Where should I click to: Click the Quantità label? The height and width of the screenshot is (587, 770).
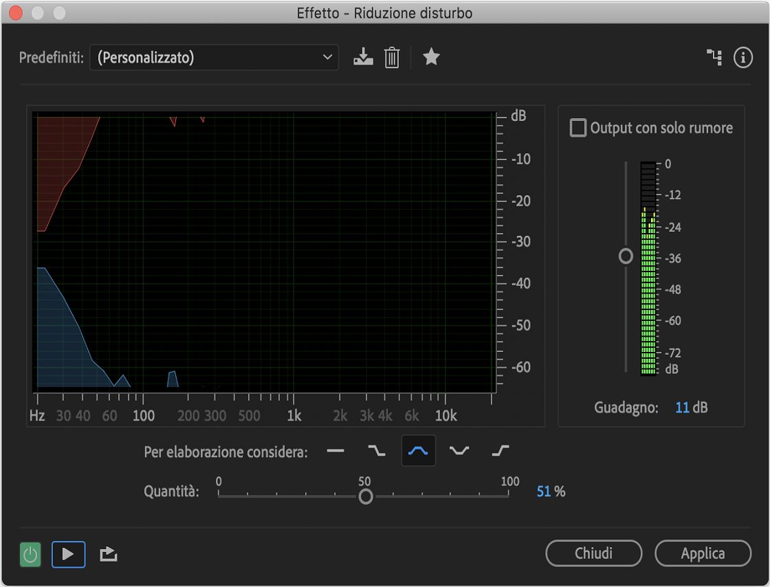171,491
